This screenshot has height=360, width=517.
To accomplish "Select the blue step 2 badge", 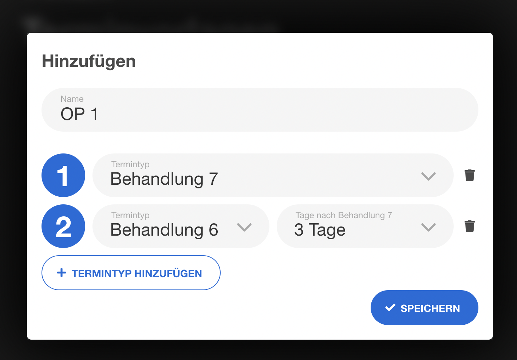I will (x=63, y=226).
